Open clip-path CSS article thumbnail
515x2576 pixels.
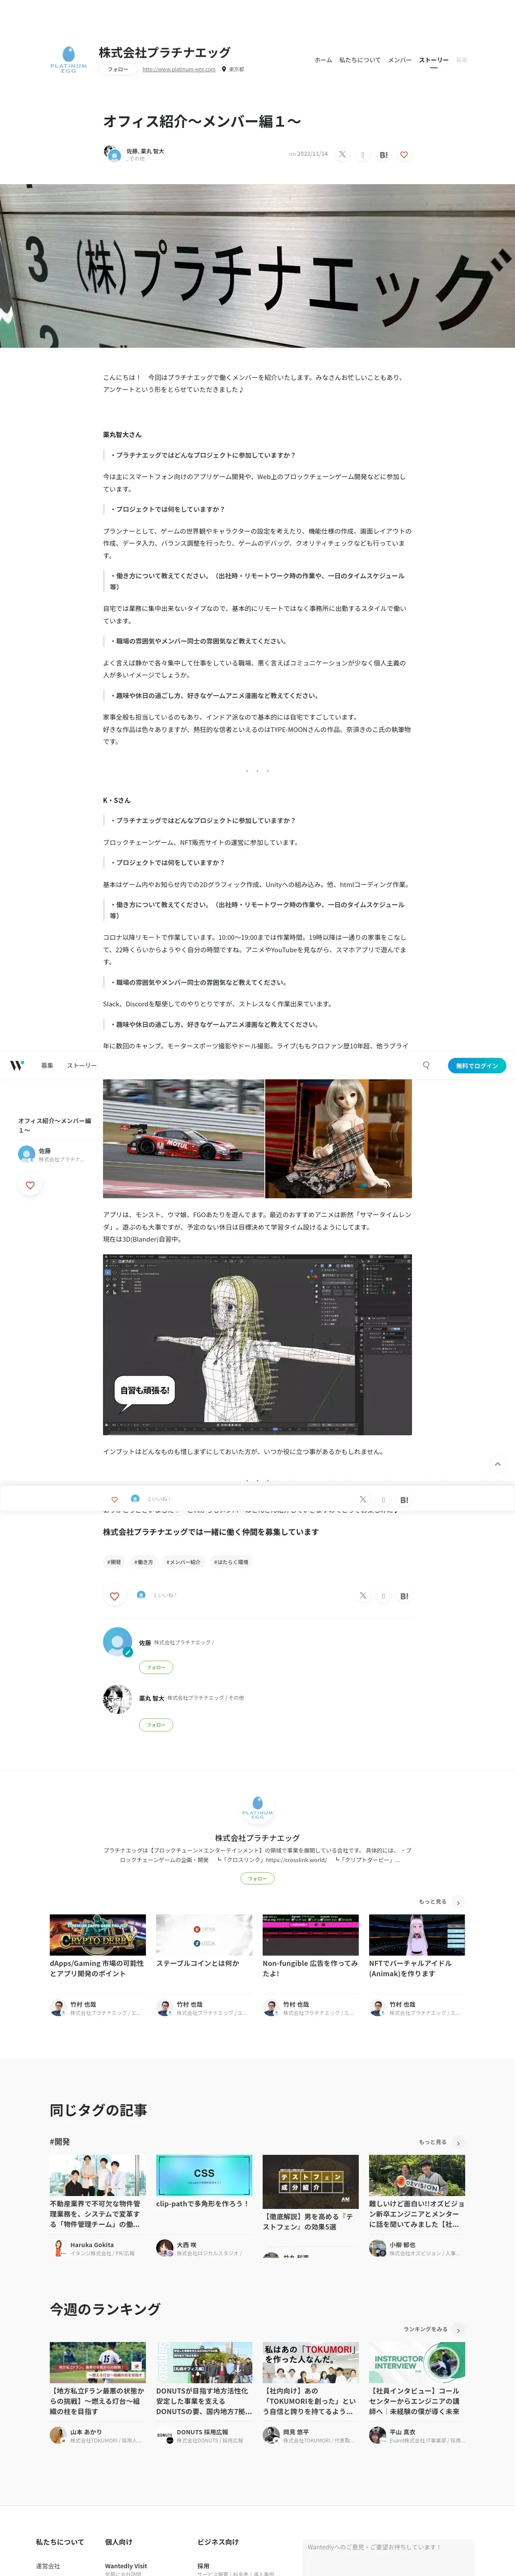[x=204, y=2174]
